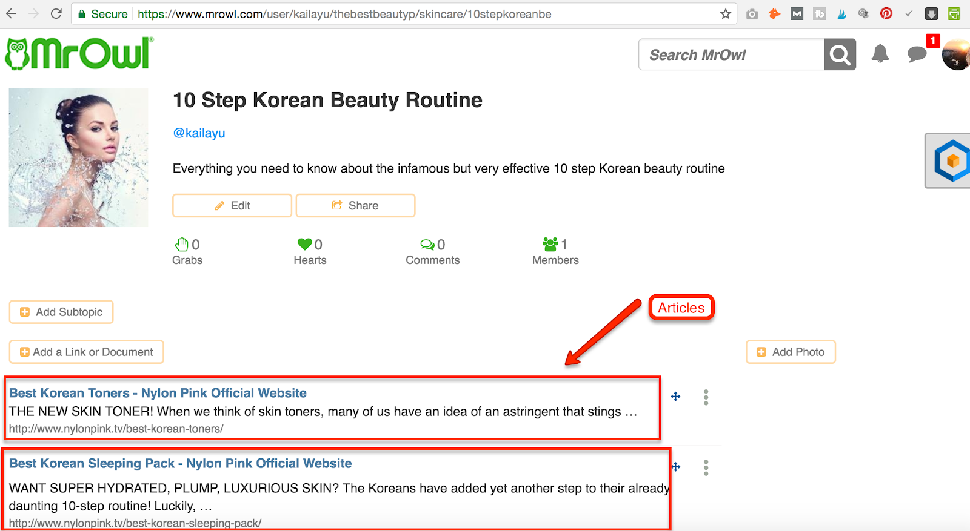Open options menu for Best Korean Toners
This screenshot has height=531, width=970.
click(706, 397)
